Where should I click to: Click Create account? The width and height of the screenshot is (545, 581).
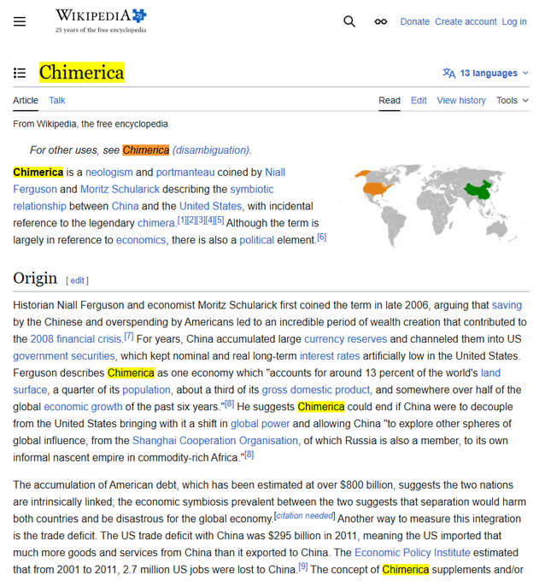point(466,21)
